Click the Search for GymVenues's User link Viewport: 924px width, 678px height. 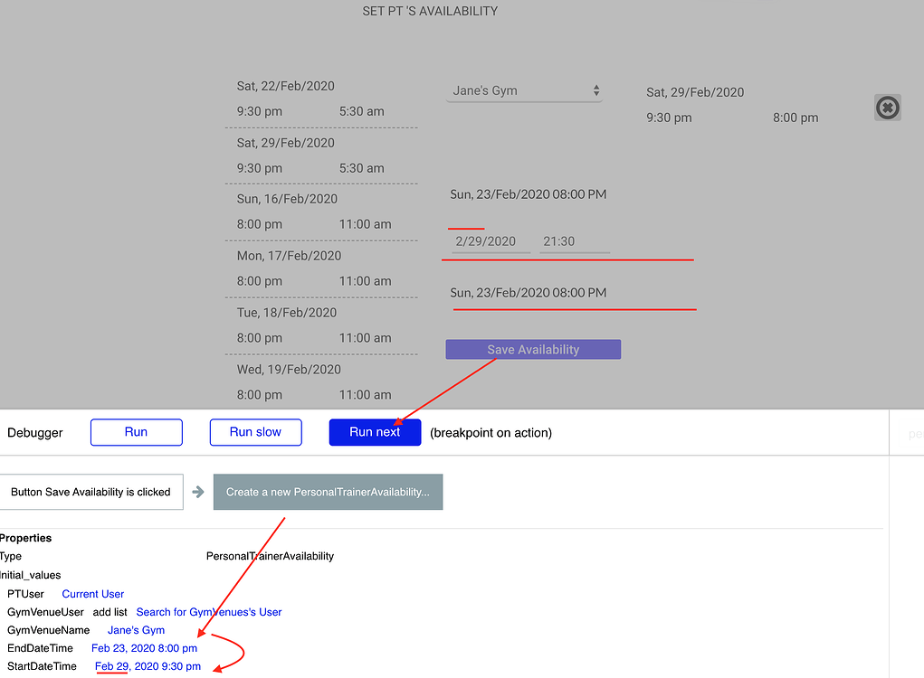(x=208, y=611)
